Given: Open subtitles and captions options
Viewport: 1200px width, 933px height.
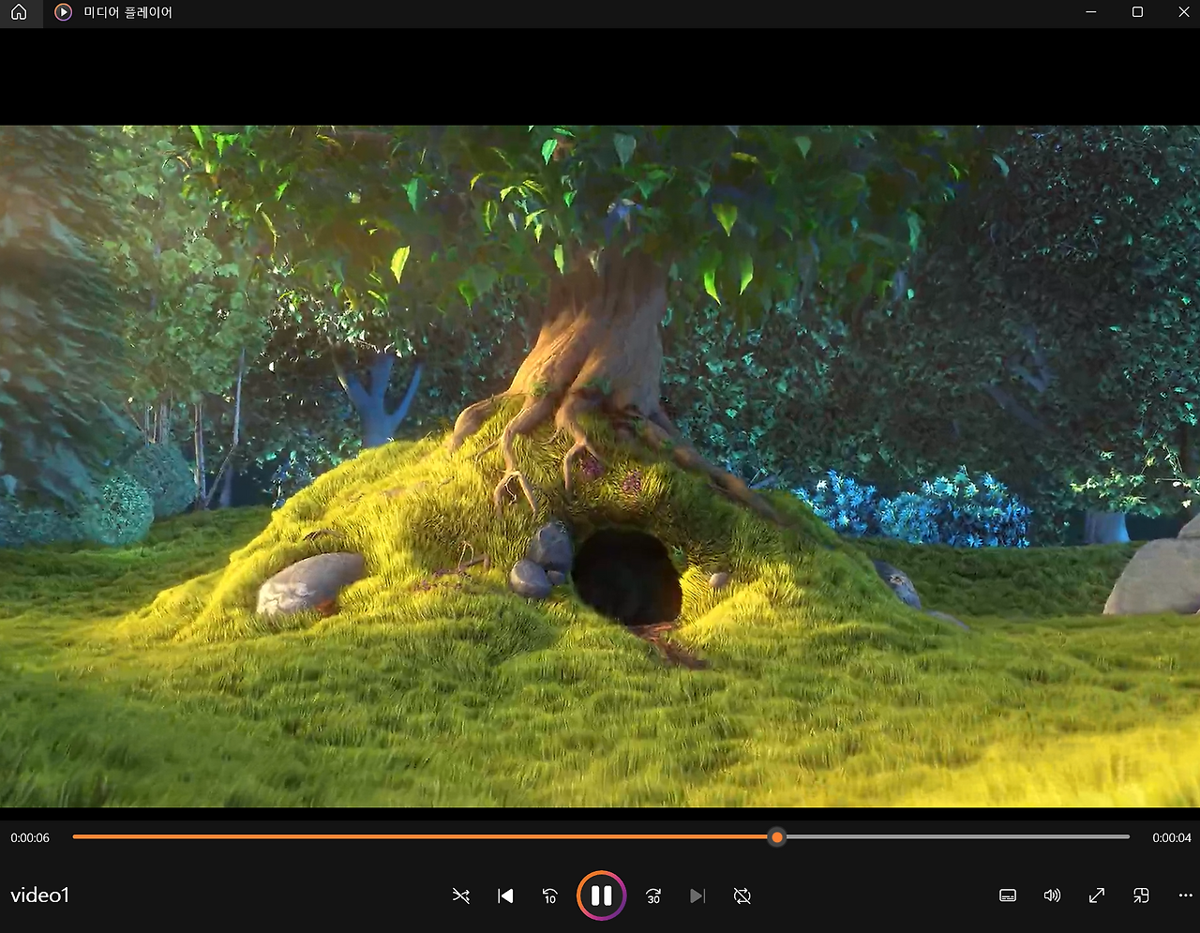Looking at the screenshot, I should tap(1008, 895).
